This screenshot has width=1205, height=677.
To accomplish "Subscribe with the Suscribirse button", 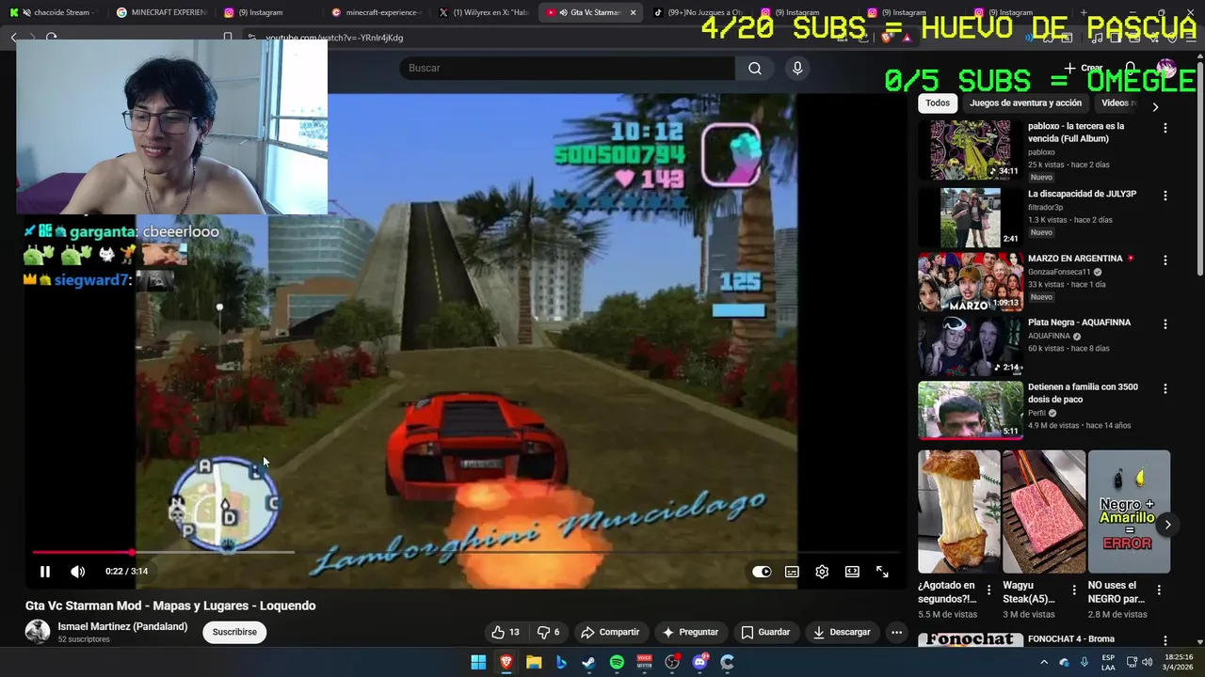I will (234, 632).
